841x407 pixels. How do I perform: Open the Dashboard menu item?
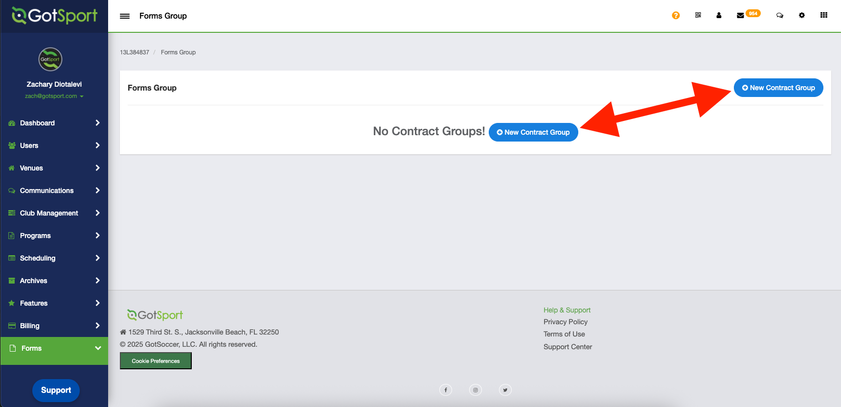click(x=54, y=123)
